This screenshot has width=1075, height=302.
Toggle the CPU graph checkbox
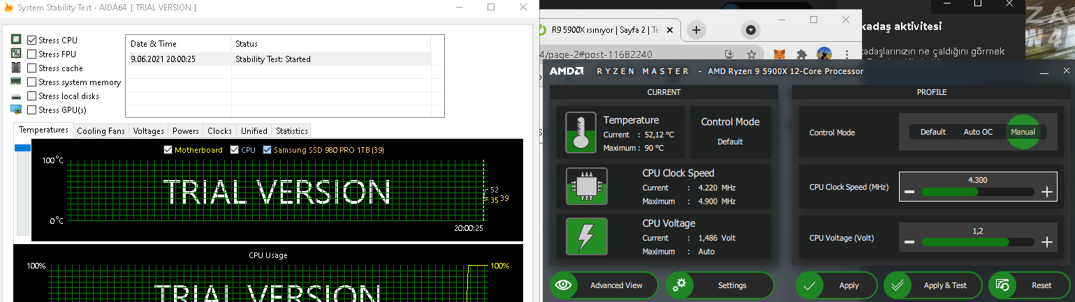(234, 150)
